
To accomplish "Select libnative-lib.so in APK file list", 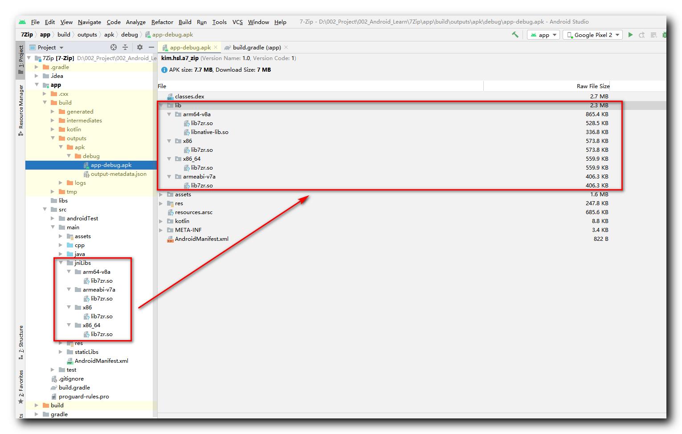I will (x=209, y=132).
